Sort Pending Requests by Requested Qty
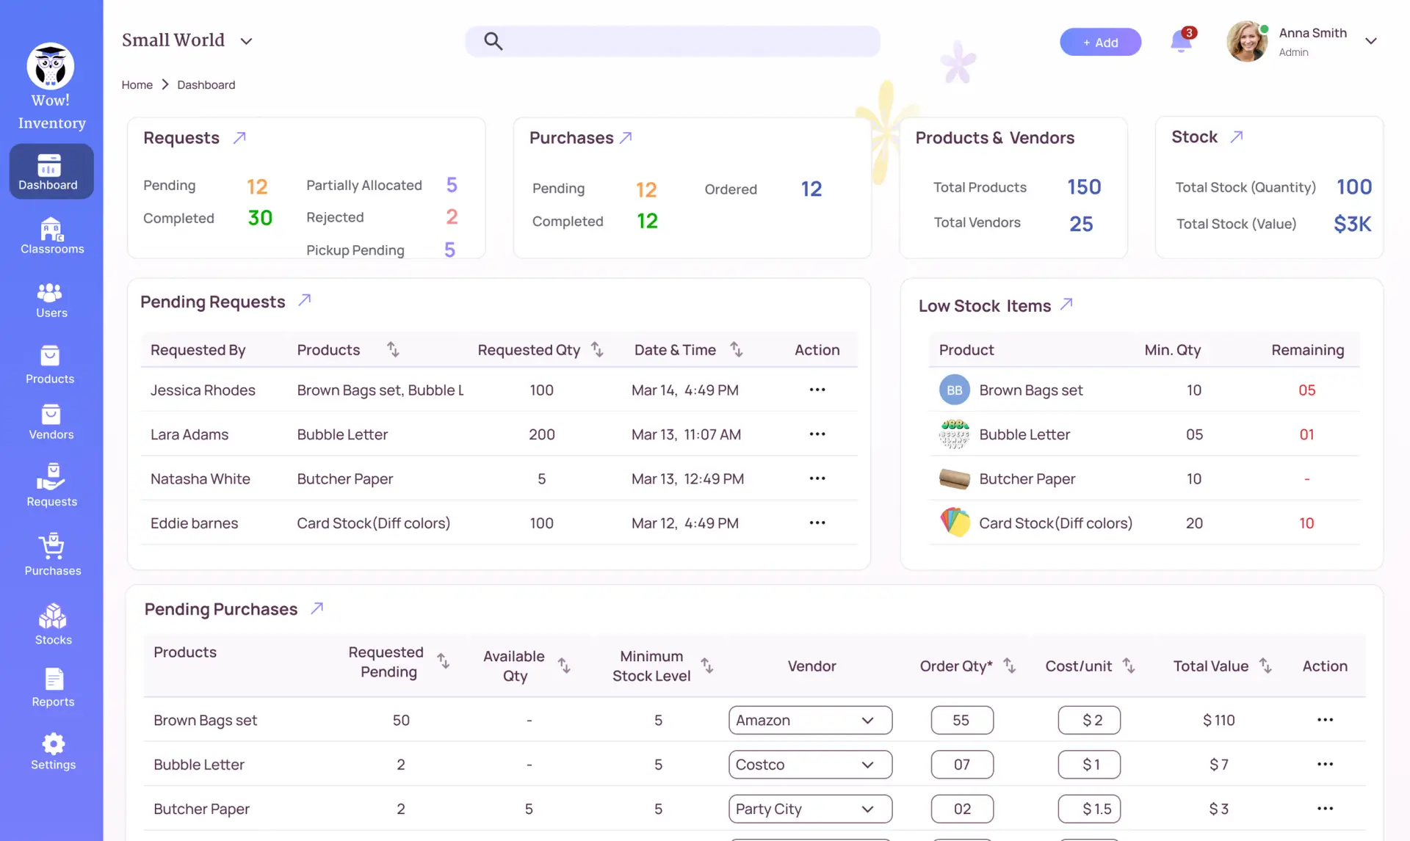1410x841 pixels. [x=597, y=350]
